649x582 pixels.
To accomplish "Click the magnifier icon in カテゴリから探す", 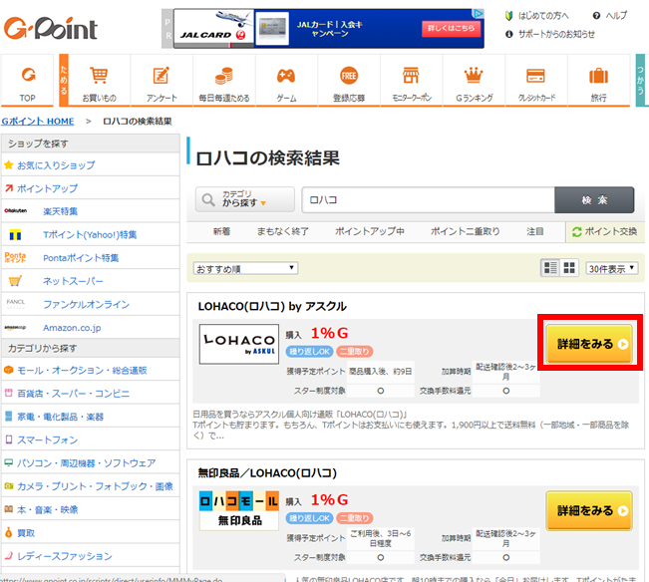I will coord(208,199).
